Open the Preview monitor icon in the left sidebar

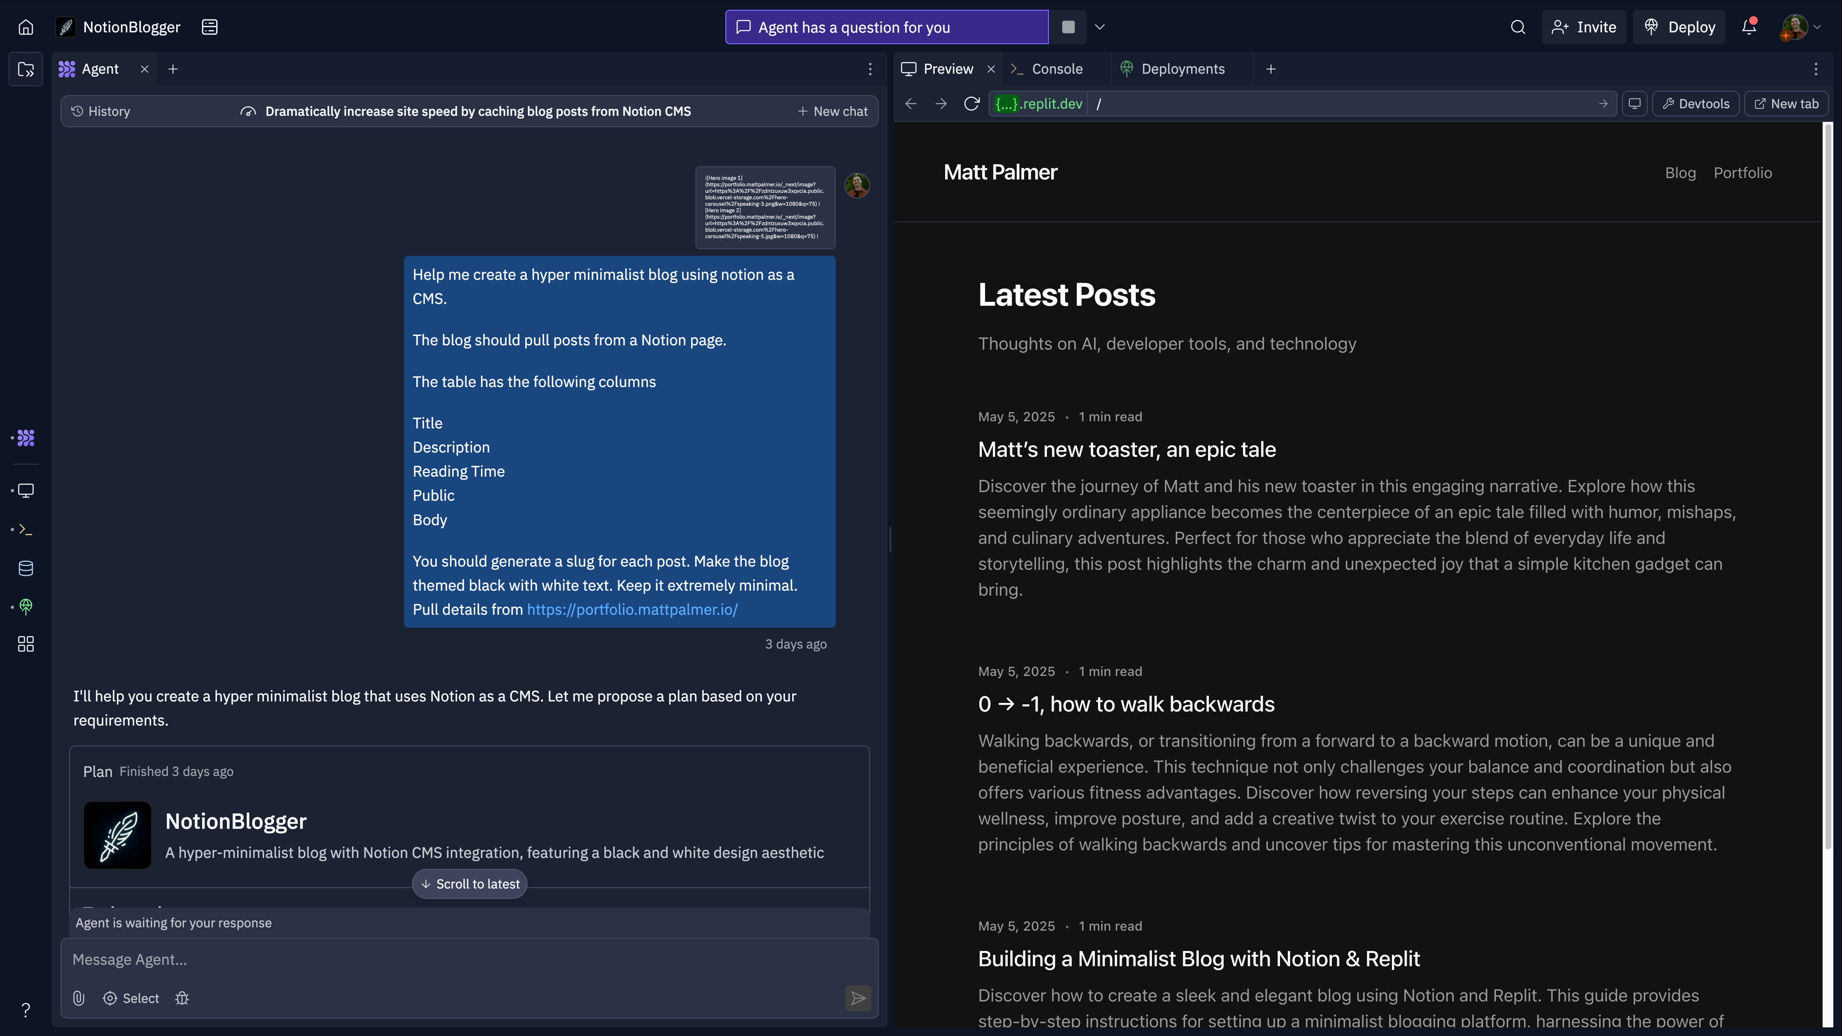tap(26, 490)
